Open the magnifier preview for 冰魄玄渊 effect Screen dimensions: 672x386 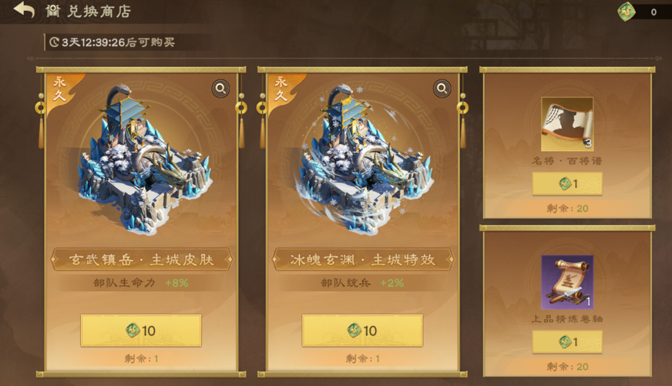[x=442, y=89]
